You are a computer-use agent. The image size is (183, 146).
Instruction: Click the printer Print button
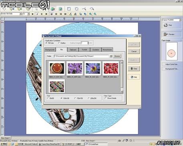pyautogui.click(x=171, y=25)
